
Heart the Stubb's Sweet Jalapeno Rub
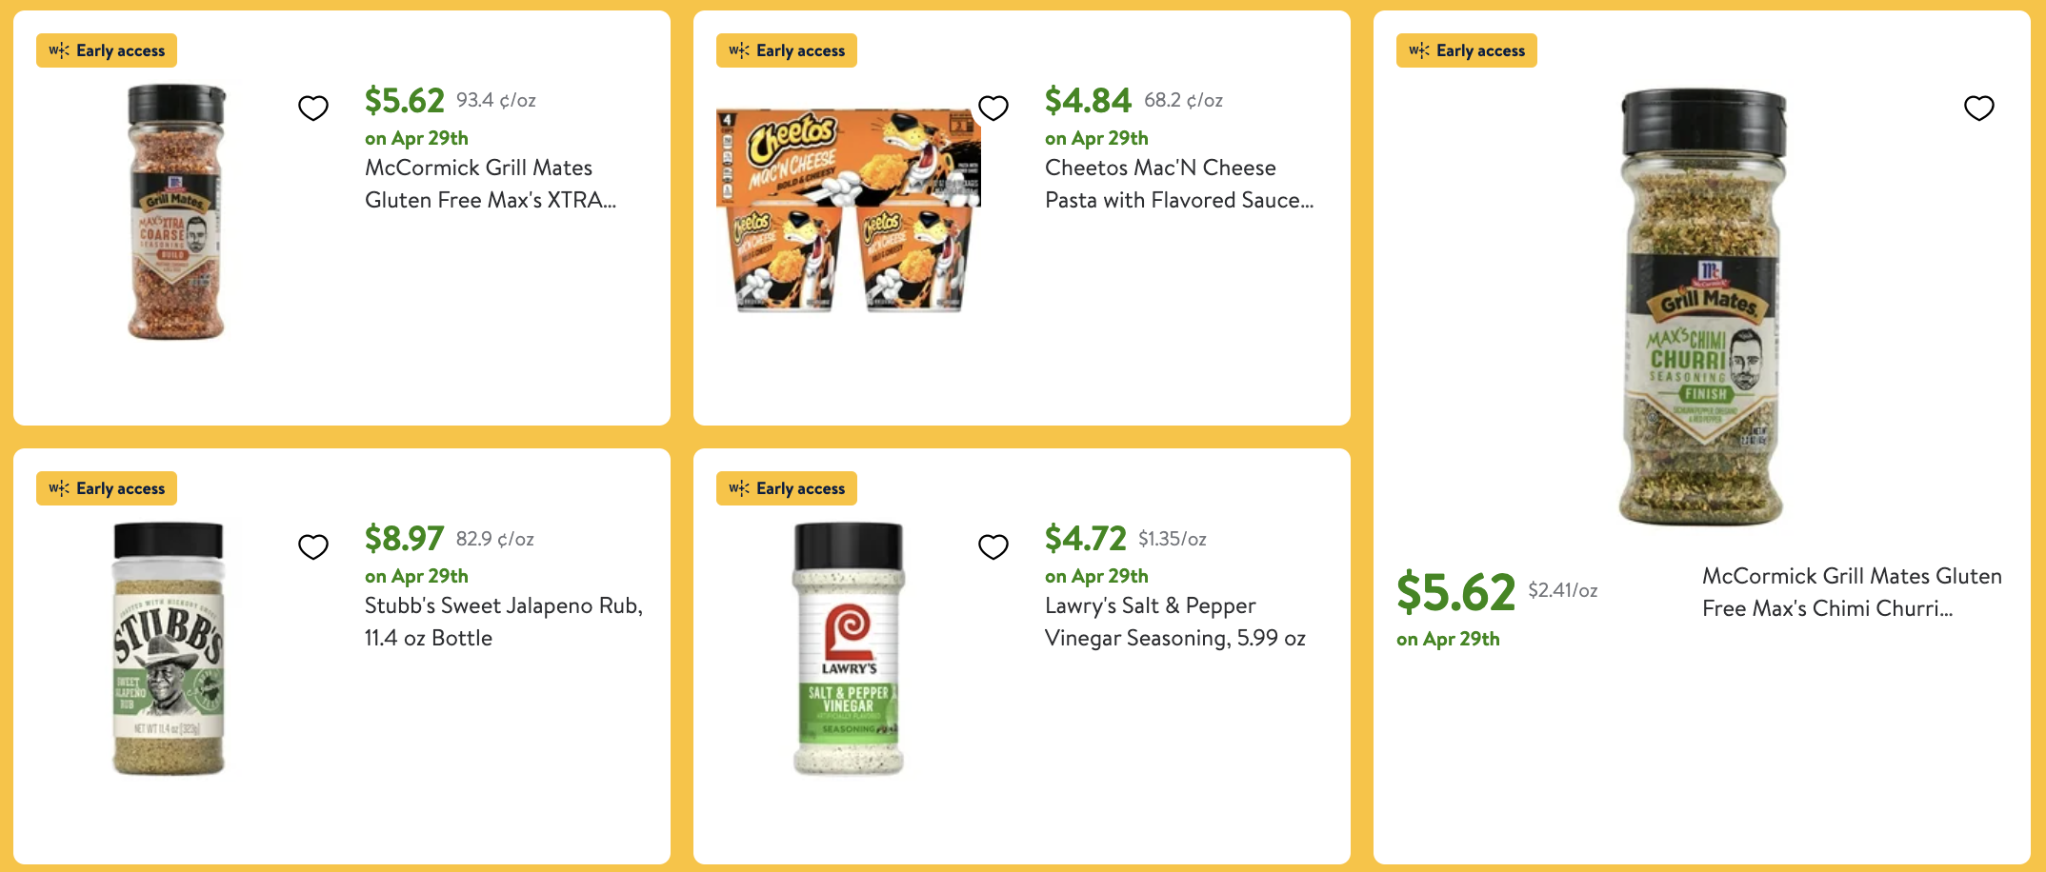click(x=313, y=546)
